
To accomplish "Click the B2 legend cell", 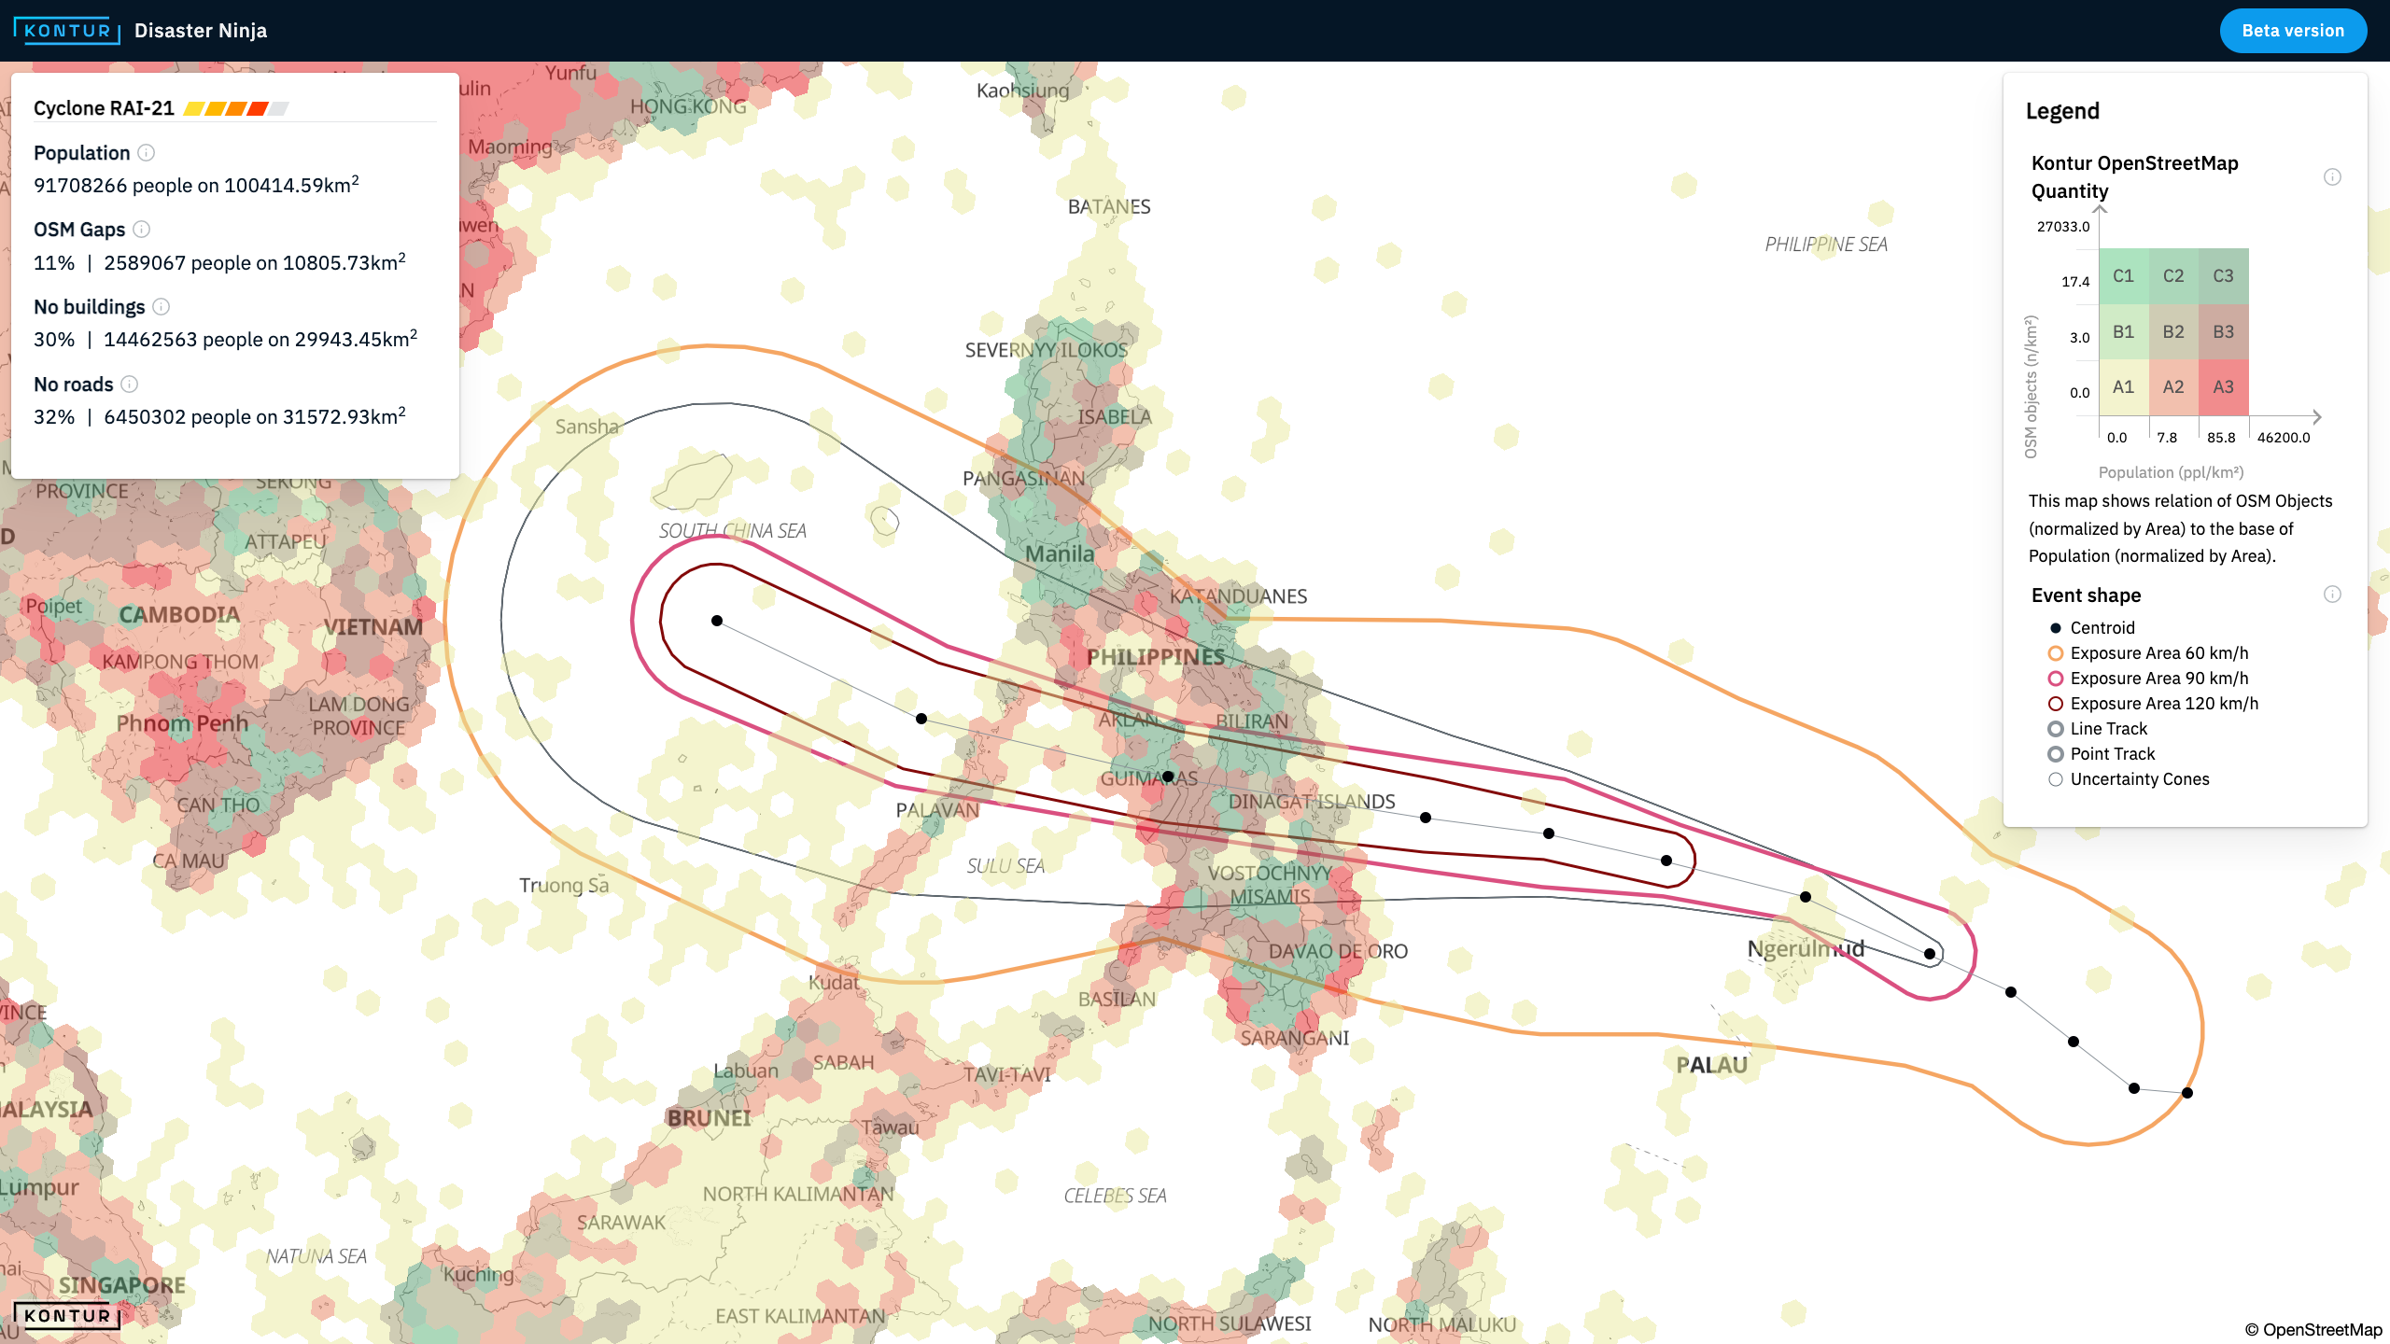I will tap(2173, 332).
